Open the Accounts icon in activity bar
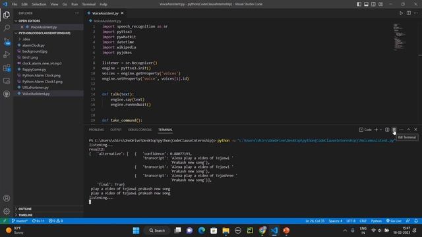This screenshot has width=422, height=237. [7, 198]
